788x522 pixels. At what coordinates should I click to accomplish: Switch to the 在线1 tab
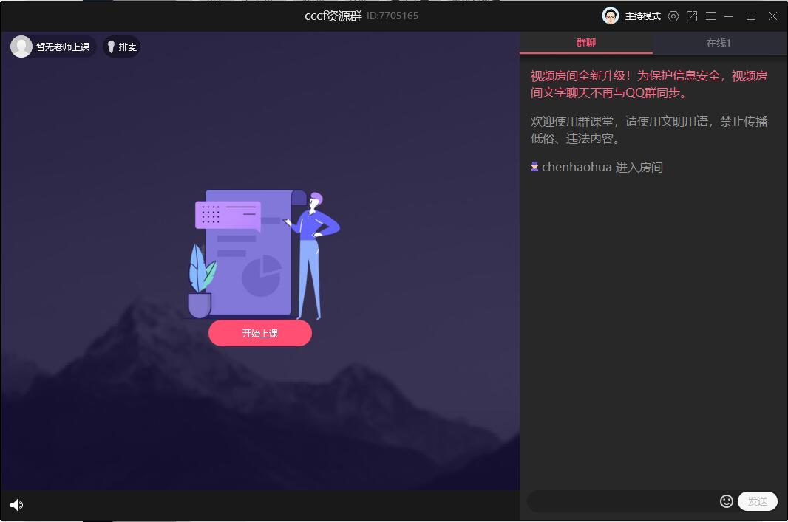(x=718, y=44)
